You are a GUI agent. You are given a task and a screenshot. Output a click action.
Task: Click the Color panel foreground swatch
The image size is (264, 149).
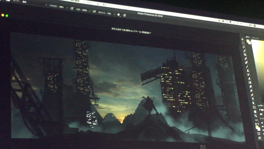[x=248, y=41]
